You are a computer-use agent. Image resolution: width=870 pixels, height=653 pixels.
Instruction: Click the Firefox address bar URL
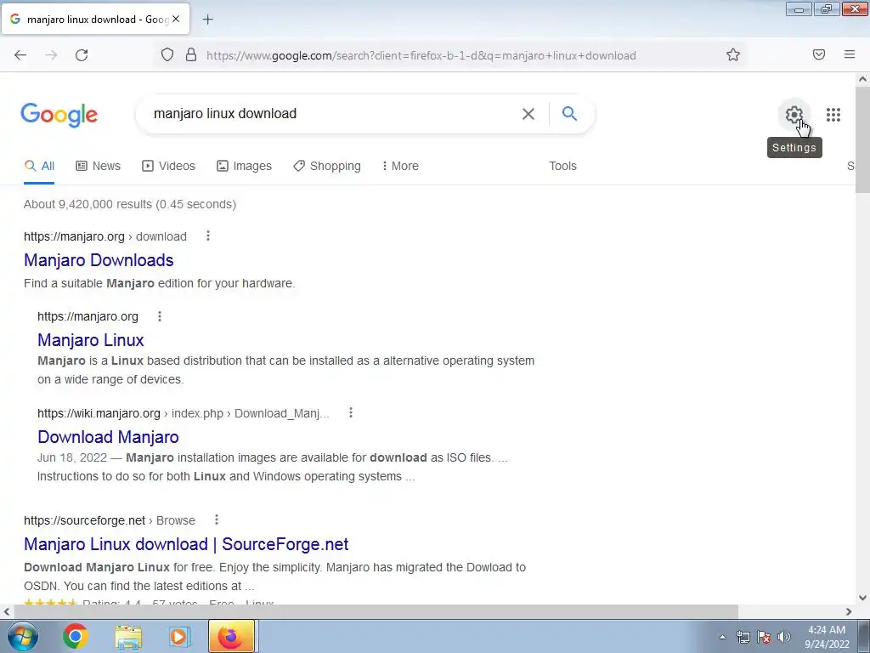coord(421,55)
